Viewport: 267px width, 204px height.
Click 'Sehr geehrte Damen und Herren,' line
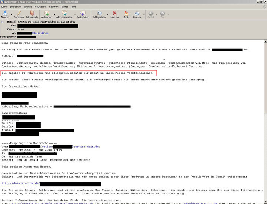27,167
